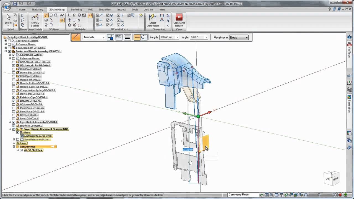
Task: Click the Select arrow tool
Action: (x=8, y=20)
